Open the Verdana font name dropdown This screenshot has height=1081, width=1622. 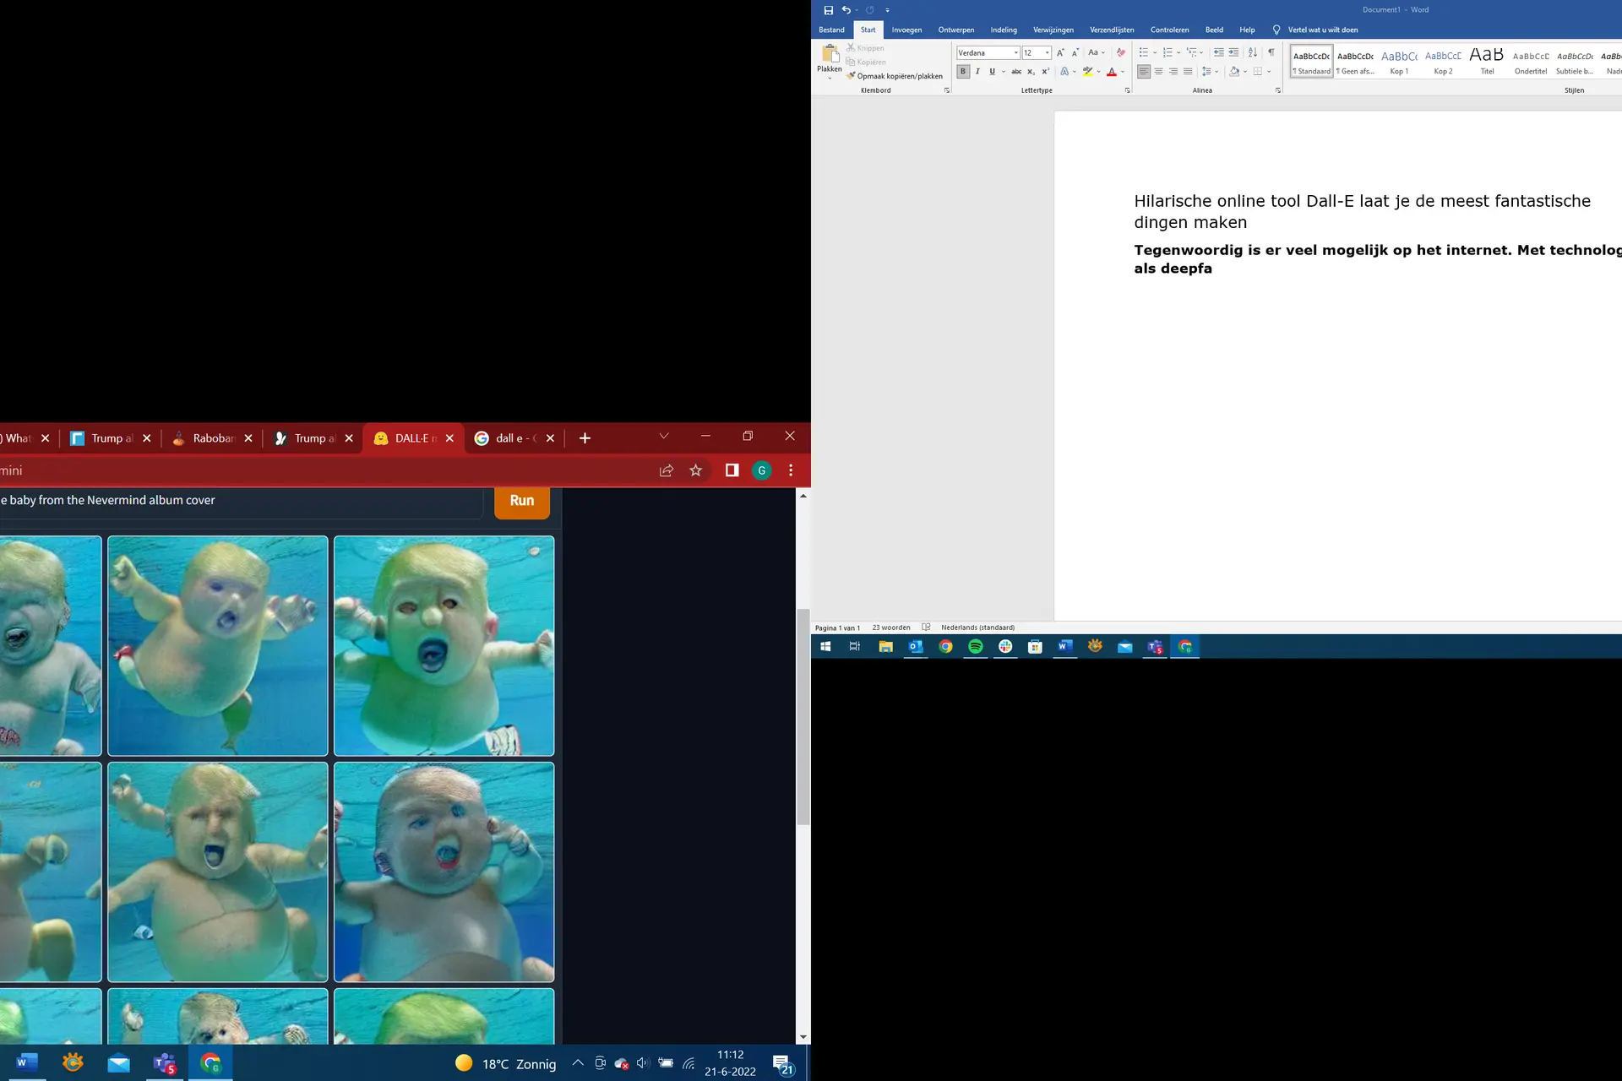coord(1015,53)
